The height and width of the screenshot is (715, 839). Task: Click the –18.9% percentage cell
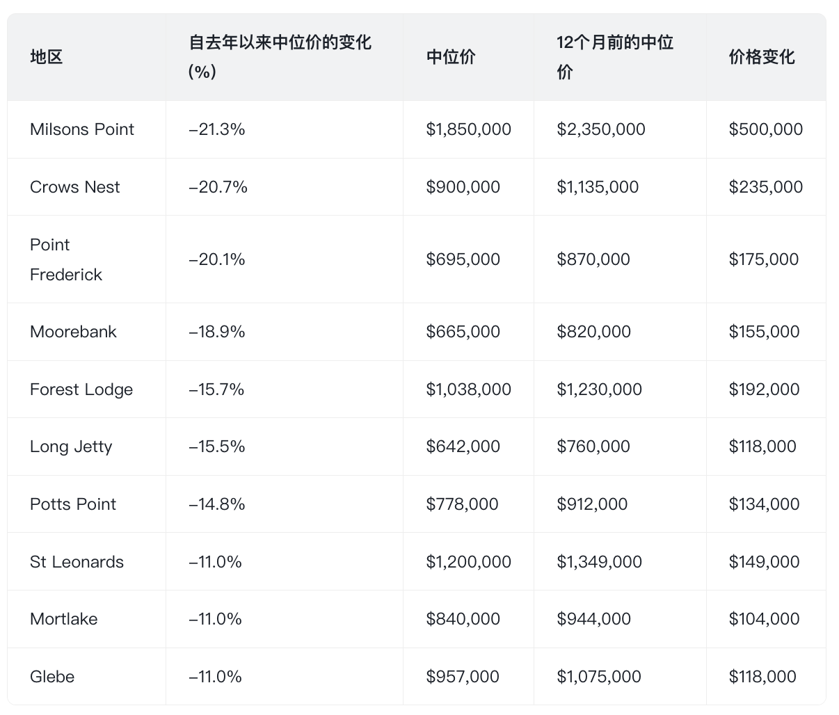click(x=217, y=332)
